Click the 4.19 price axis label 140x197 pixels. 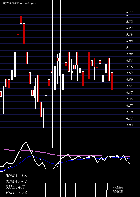tap(129, 112)
